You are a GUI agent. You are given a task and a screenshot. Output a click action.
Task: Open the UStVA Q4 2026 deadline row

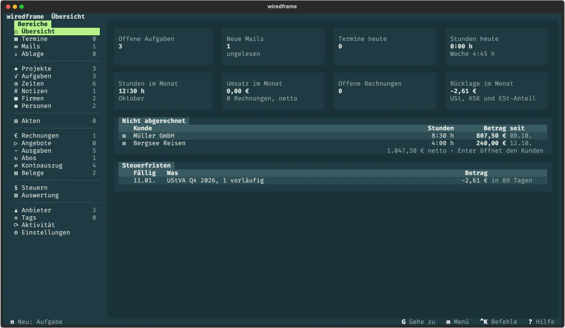pos(333,180)
